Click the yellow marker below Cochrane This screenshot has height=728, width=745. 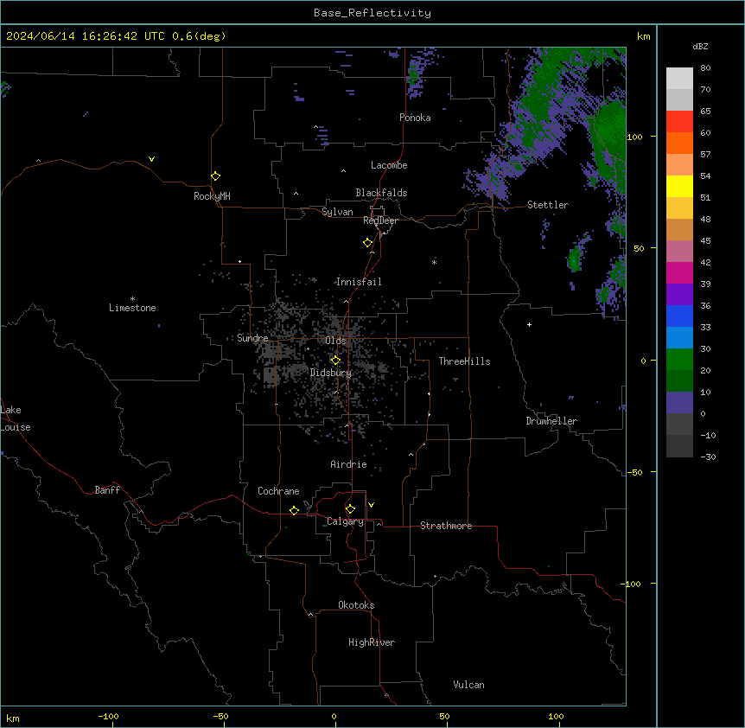point(294,510)
